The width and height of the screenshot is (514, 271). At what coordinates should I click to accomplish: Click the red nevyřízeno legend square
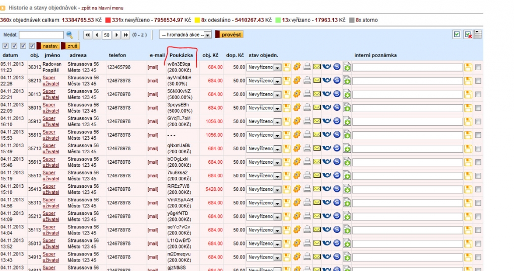coord(108,21)
